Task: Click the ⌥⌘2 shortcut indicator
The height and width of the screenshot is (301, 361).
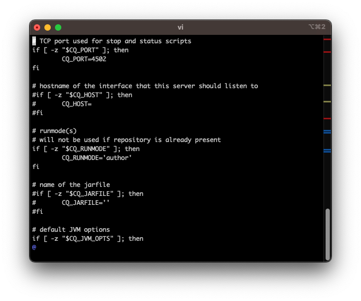Action: [x=317, y=27]
